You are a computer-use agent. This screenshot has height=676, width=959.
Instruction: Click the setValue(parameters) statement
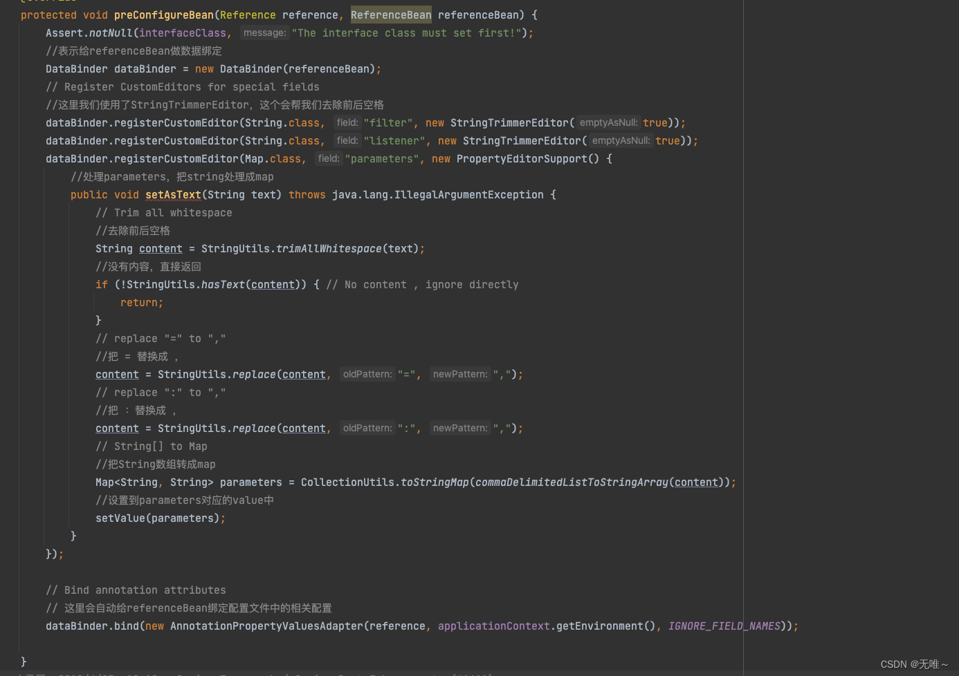(161, 518)
